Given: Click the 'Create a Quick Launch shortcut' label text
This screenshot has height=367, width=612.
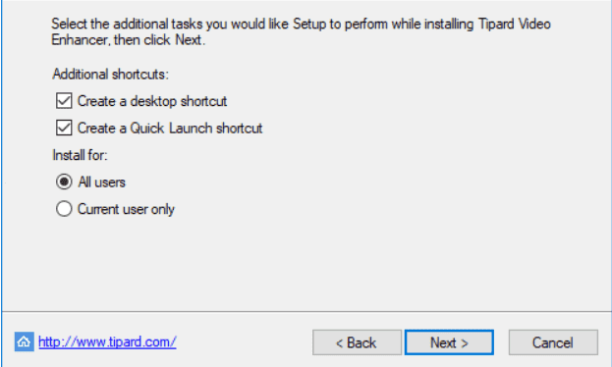Looking at the screenshot, I should (170, 128).
